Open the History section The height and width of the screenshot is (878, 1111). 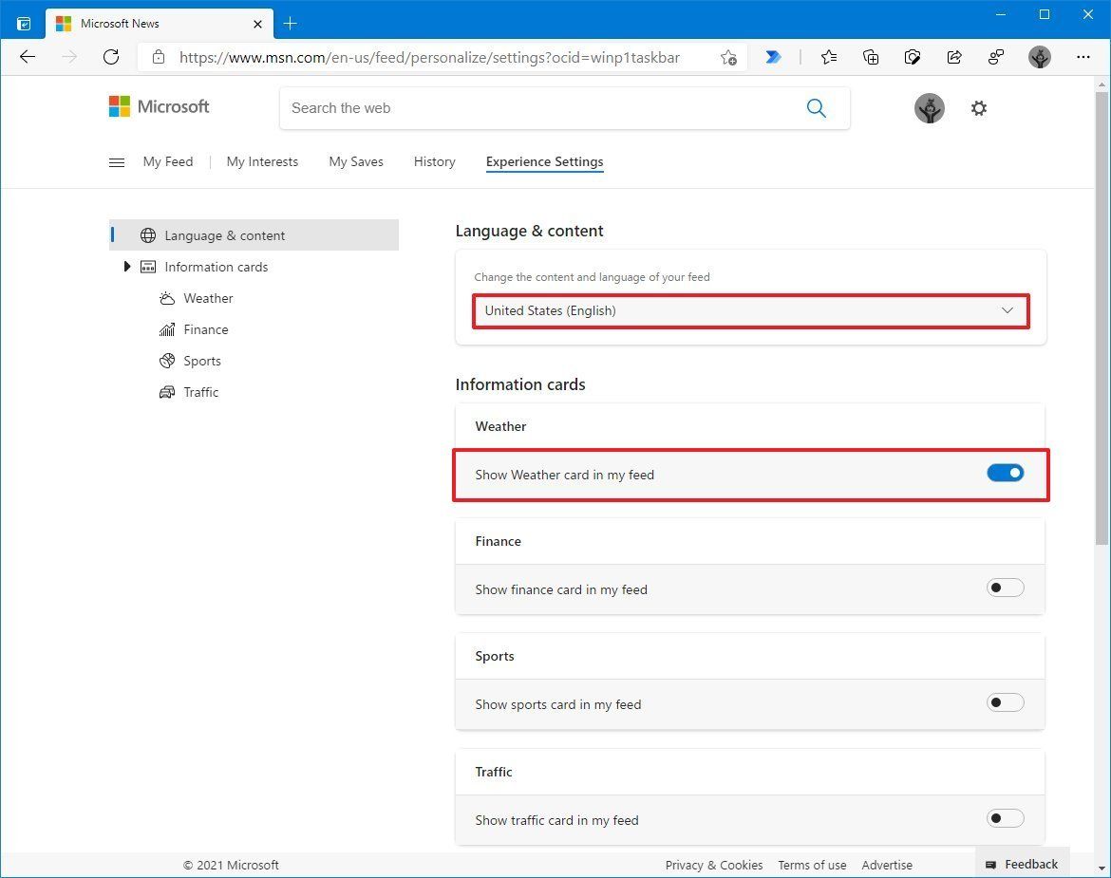pyautogui.click(x=434, y=161)
